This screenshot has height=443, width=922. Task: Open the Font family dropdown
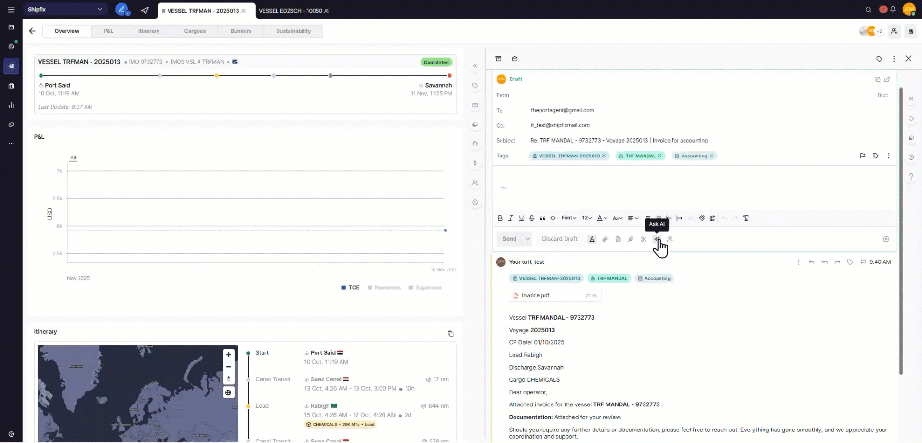click(568, 218)
